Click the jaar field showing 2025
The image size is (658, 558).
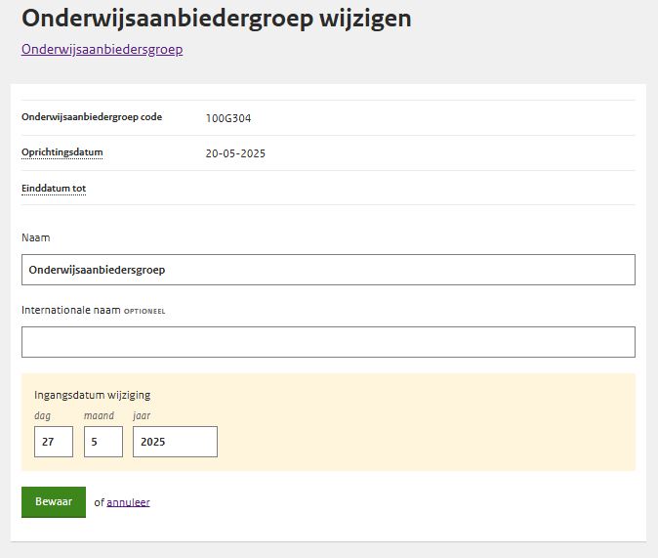pyautogui.click(x=175, y=442)
